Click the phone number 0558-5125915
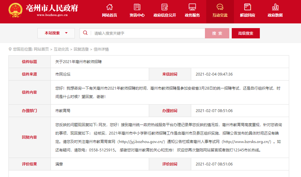 point(102,150)
